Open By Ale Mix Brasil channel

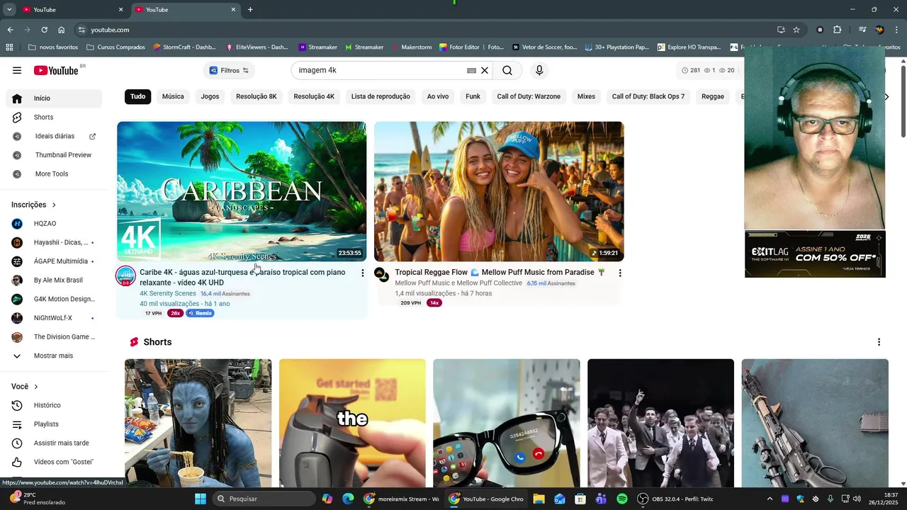pos(54,280)
